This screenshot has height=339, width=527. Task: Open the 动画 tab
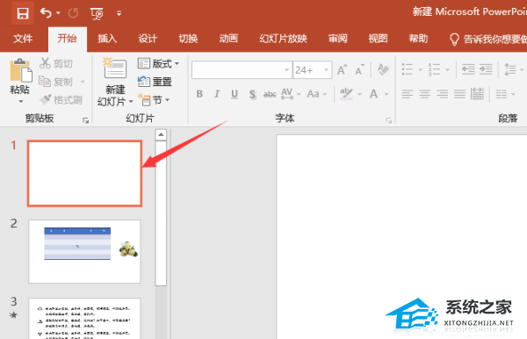point(228,39)
